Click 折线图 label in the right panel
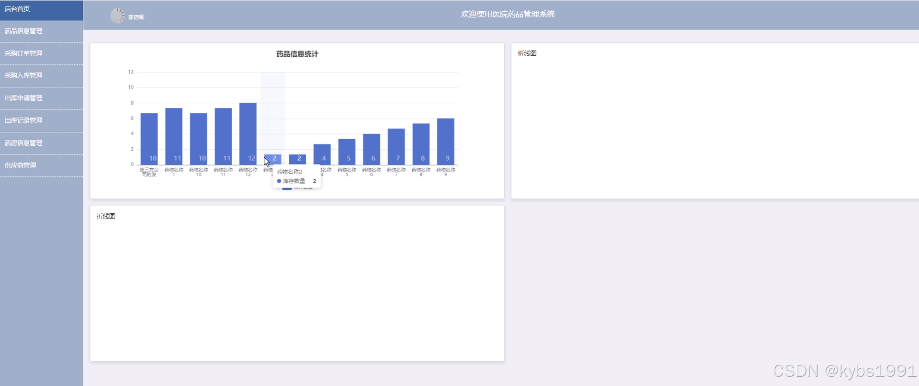The width and height of the screenshot is (919, 386). pyautogui.click(x=527, y=54)
